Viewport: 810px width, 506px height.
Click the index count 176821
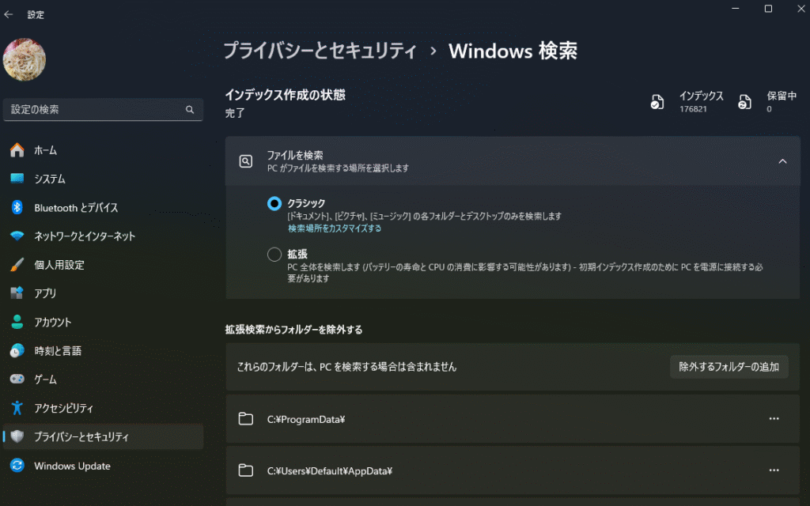[693, 109]
